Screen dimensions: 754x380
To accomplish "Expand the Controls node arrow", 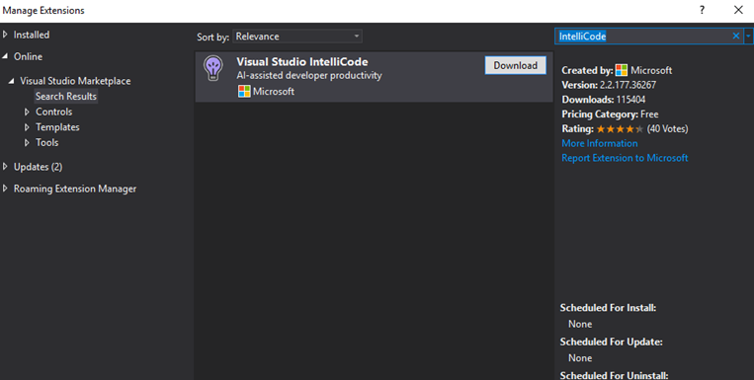I will [x=27, y=112].
